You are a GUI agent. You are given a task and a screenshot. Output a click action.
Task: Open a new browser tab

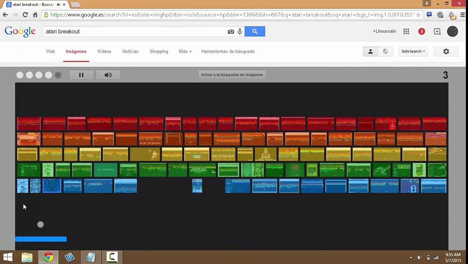[75, 4]
